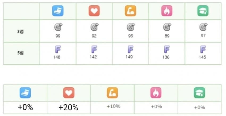
Task: Select the 5성 row header
Action: pos(20,53)
